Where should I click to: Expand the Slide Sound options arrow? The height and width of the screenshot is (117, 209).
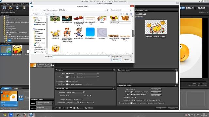(x=53, y=108)
